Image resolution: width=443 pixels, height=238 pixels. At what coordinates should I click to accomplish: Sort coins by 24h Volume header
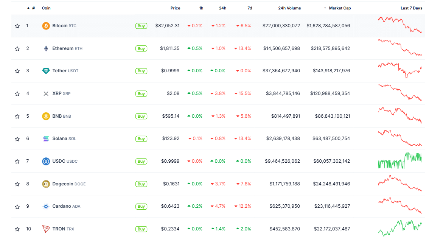click(289, 8)
